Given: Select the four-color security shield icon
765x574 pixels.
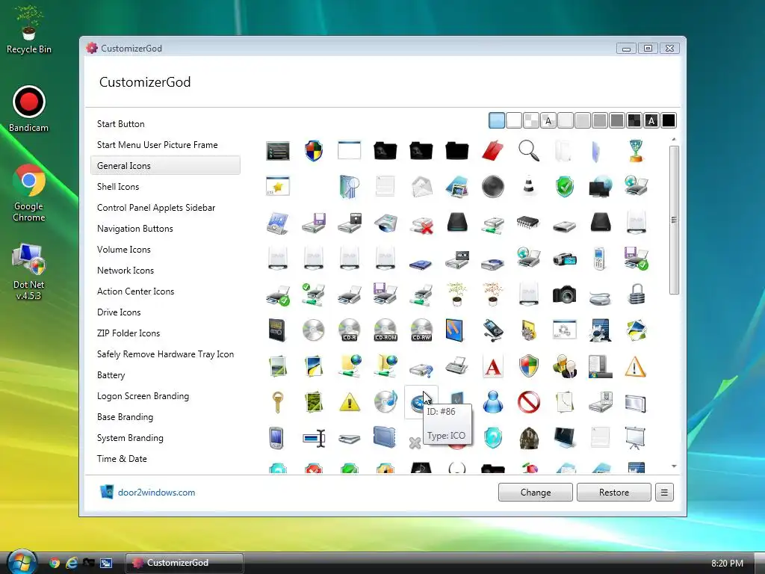Looking at the screenshot, I should pos(314,151).
